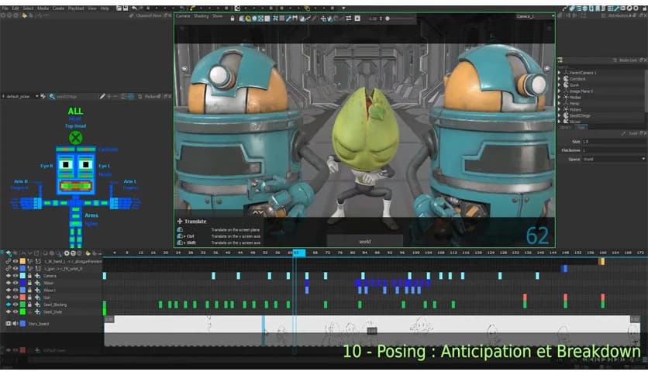Toggle visibility of Gun layer
This screenshot has height=375, width=648.
[x=16, y=298]
